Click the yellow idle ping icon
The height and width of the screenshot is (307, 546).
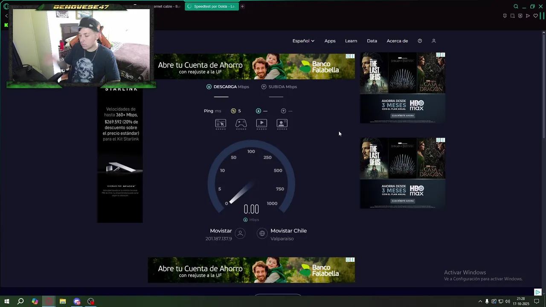[233, 111]
